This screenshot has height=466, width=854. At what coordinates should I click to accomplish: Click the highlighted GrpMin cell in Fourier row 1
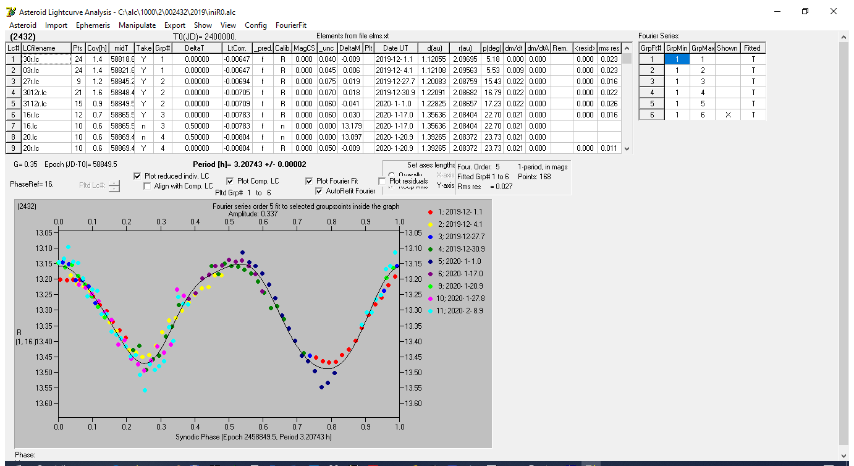(x=677, y=59)
